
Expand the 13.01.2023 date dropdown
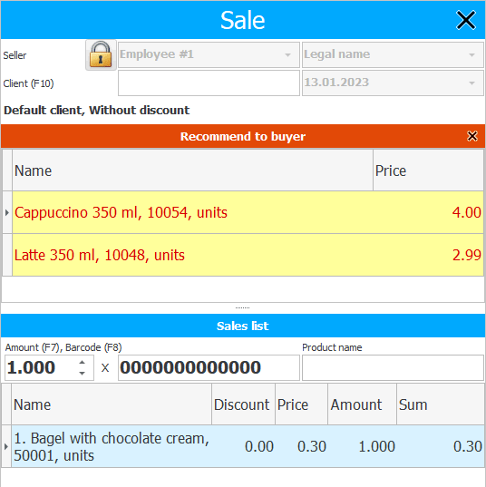471,83
